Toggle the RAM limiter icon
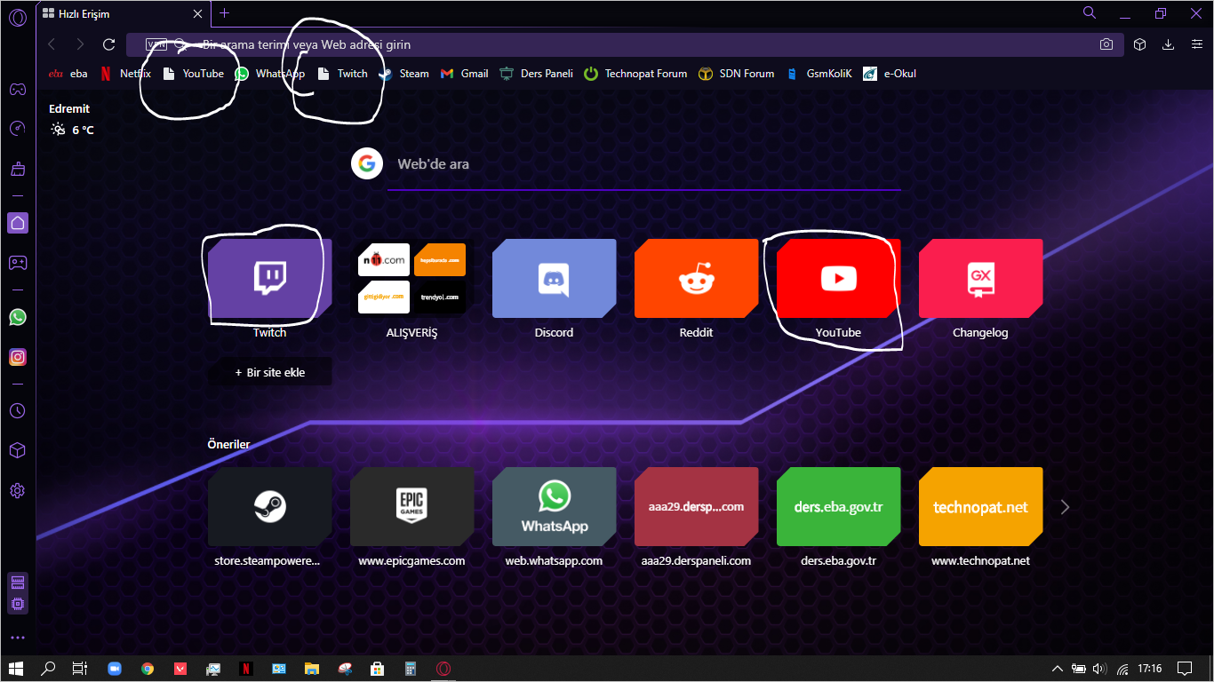 (18, 583)
